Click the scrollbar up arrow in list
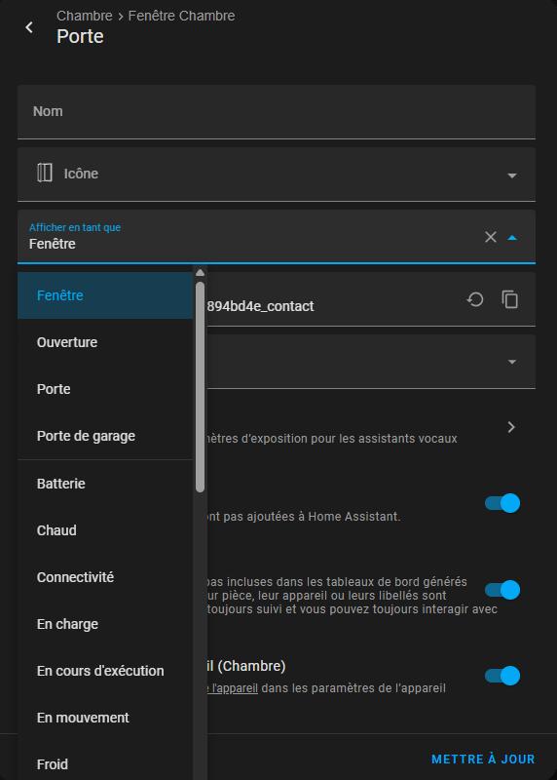The image size is (557, 780). pos(201,273)
